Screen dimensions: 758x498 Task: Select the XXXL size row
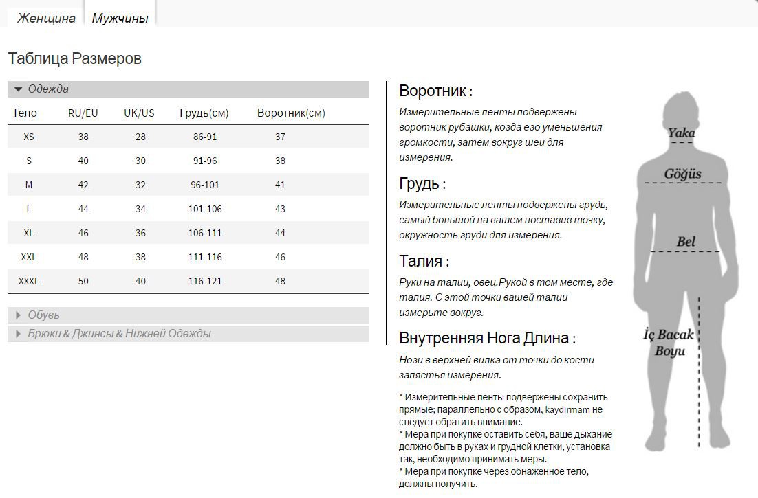(188, 281)
